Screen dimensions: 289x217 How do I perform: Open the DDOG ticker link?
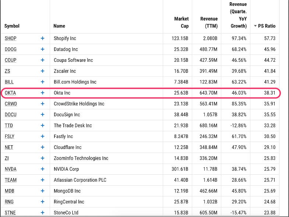click(x=11, y=49)
